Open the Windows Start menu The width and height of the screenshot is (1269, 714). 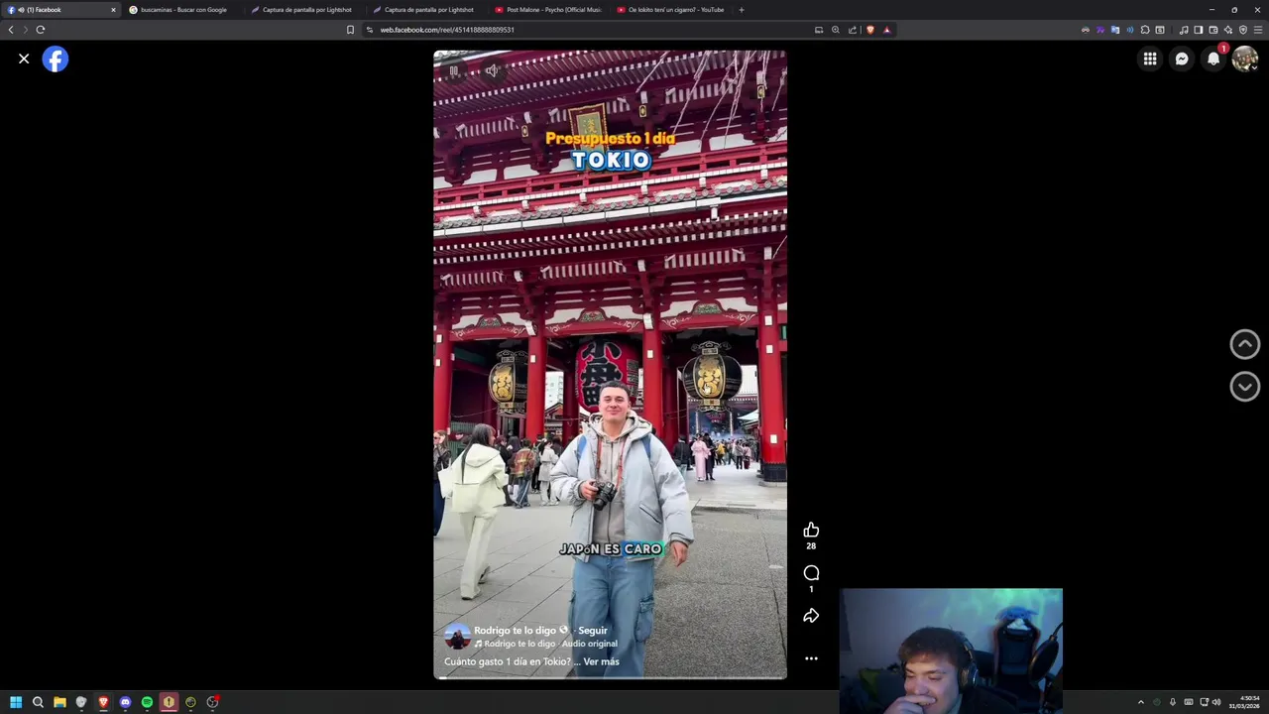16,702
